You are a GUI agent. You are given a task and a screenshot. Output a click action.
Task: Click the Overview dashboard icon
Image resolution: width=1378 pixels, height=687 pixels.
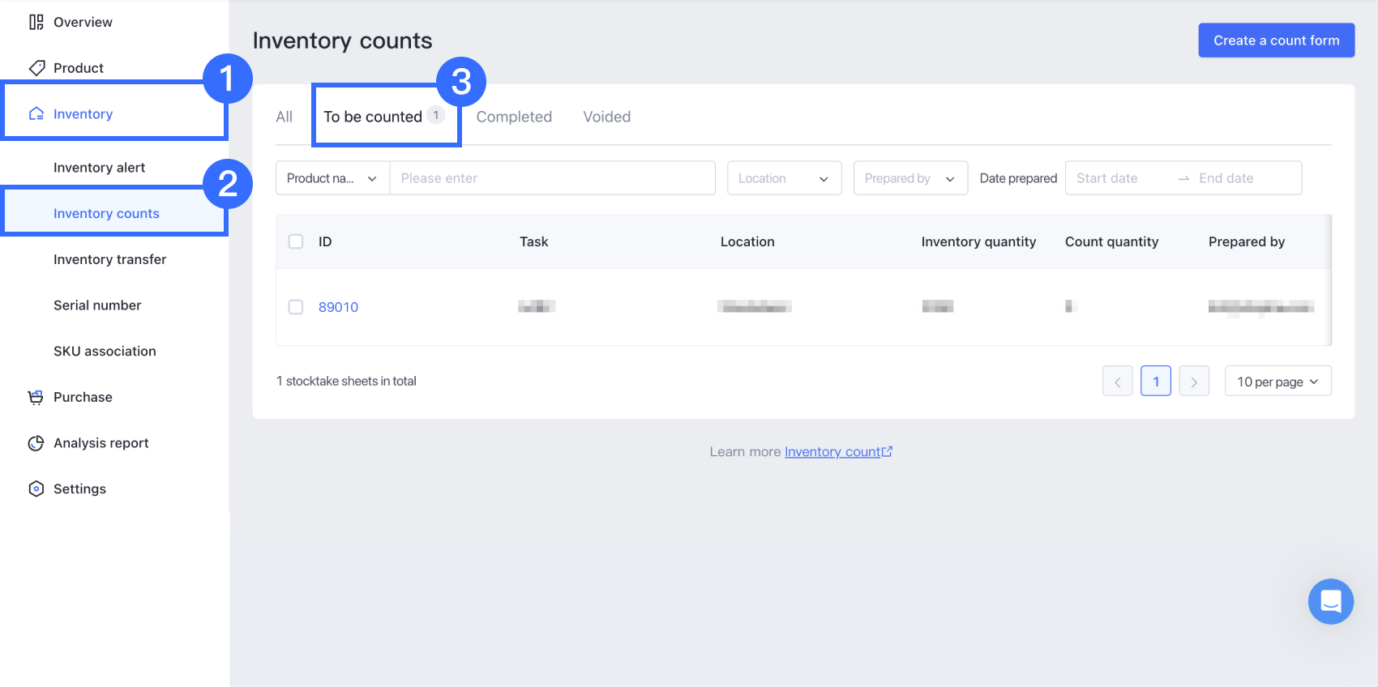[36, 22]
